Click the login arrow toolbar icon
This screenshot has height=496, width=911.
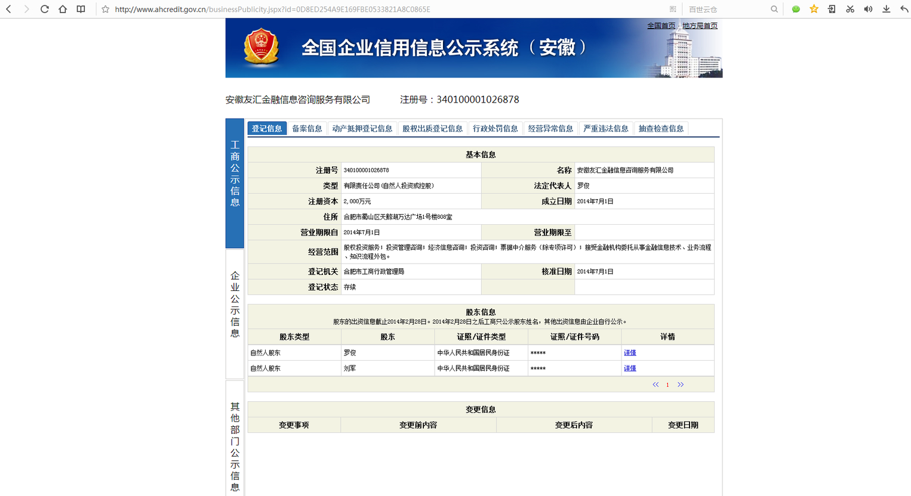[x=832, y=9]
